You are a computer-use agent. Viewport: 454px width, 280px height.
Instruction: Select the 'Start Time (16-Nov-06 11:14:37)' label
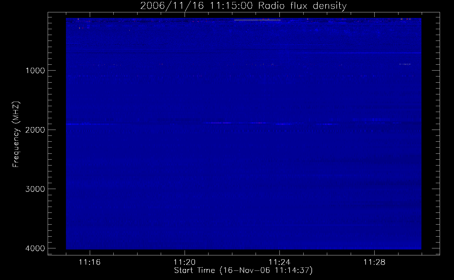click(x=243, y=270)
